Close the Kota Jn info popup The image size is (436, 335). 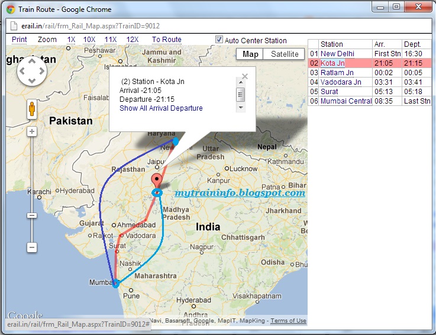coord(245,76)
